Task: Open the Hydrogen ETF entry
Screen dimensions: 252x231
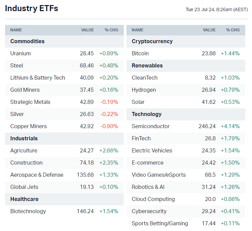Action: tap(144, 90)
